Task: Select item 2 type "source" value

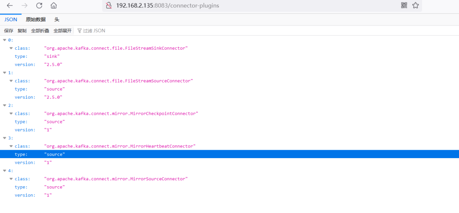Action: click(54, 122)
